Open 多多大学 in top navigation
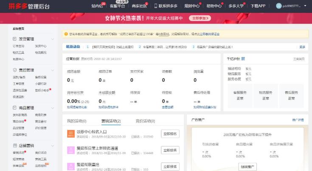The image size is (312, 171). pyautogui.click(x=236, y=6)
